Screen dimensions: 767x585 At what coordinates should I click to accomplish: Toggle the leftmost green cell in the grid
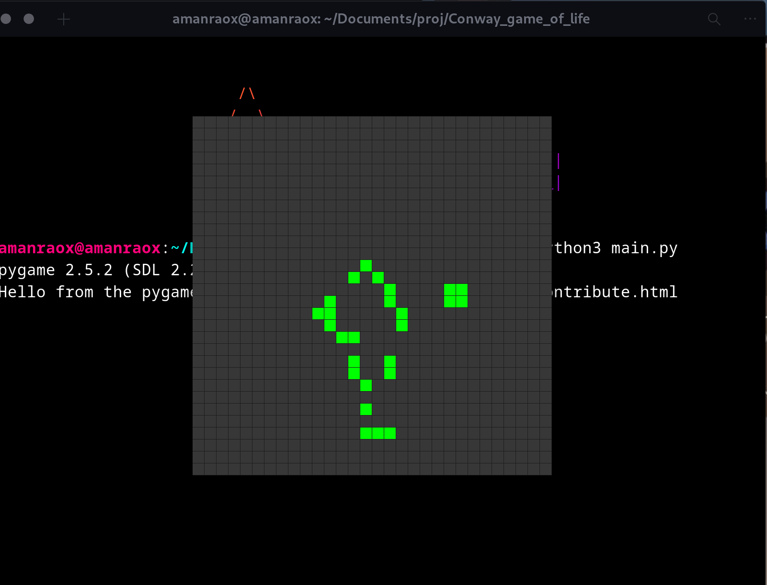click(318, 314)
